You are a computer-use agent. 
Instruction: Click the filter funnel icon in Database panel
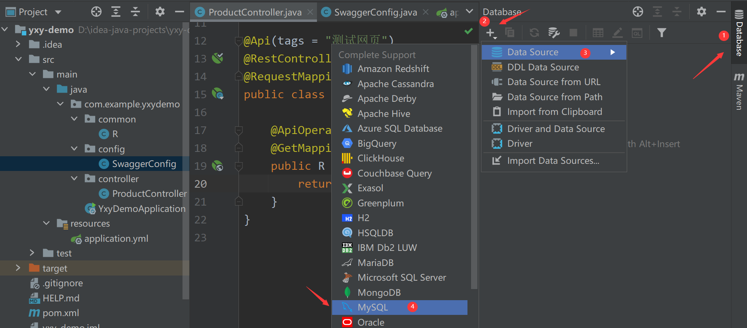click(x=661, y=33)
